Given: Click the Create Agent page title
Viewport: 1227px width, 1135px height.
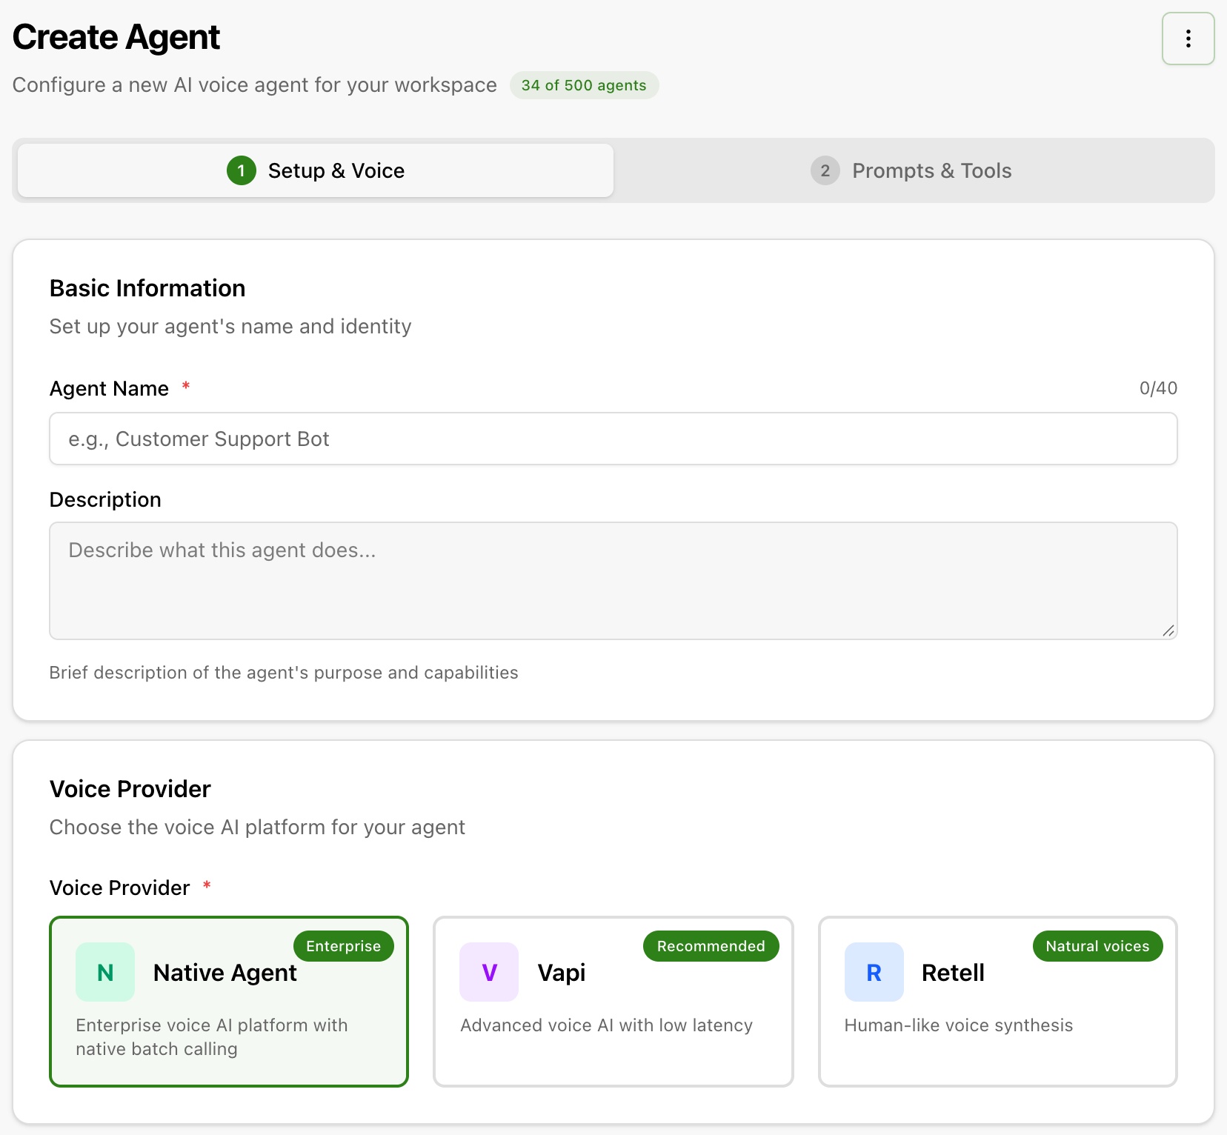Looking at the screenshot, I should [x=116, y=37].
